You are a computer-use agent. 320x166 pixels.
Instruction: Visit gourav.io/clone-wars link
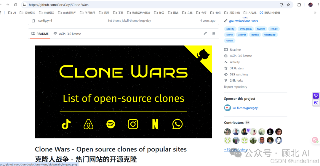[x=244, y=21]
